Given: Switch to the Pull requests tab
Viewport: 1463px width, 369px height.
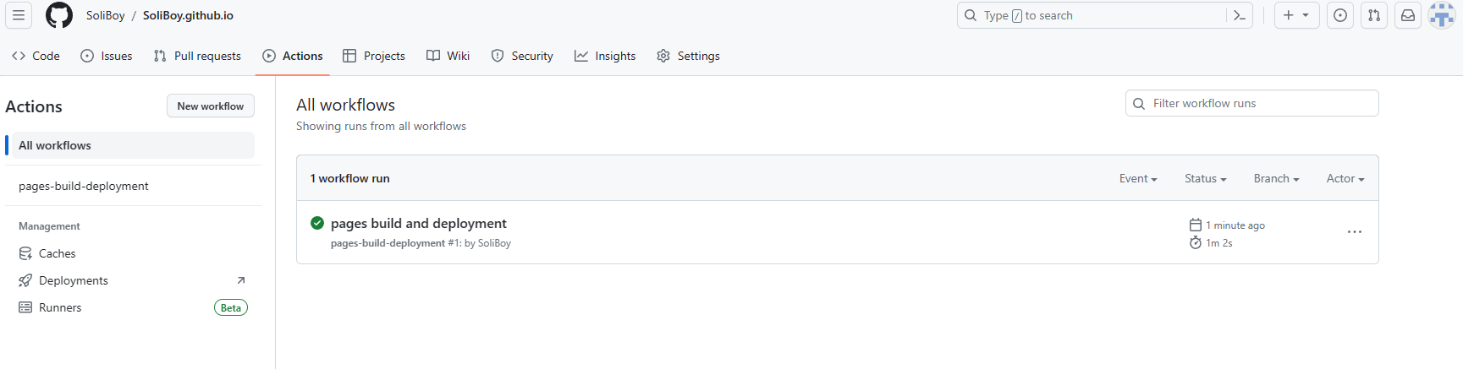Looking at the screenshot, I should pos(197,56).
